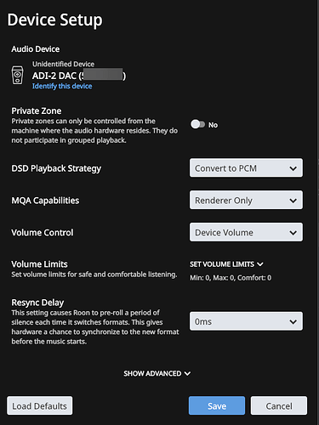Click the Save button
Viewport: 319px width, 425px height.
pyautogui.click(x=217, y=405)
